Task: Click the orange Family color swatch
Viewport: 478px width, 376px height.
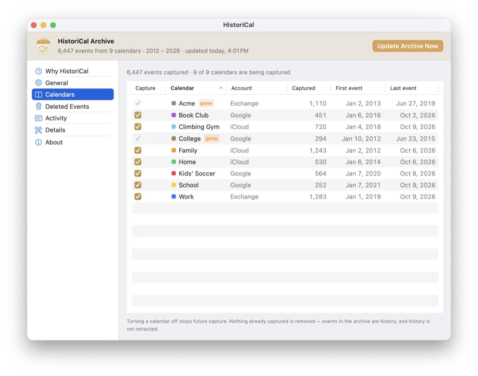Action: tap(174, 150)
